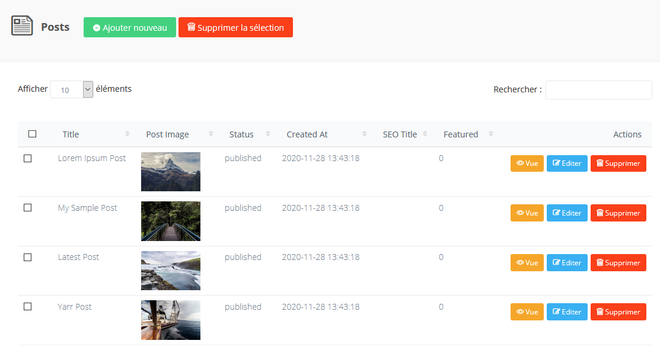Check the Lorem Ipsum Post checkbox
The height and width of the screenshot is (350, 660).
click(27, 158)
